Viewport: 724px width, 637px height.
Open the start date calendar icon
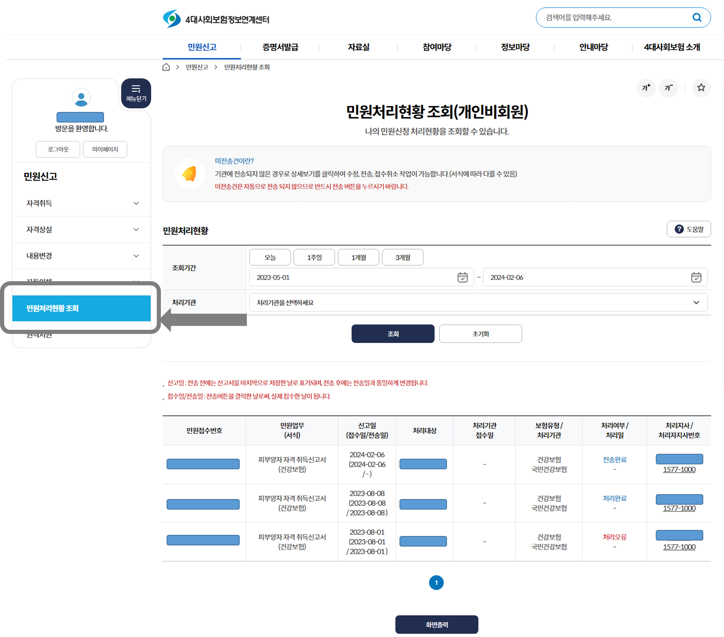tap(462, 277)
